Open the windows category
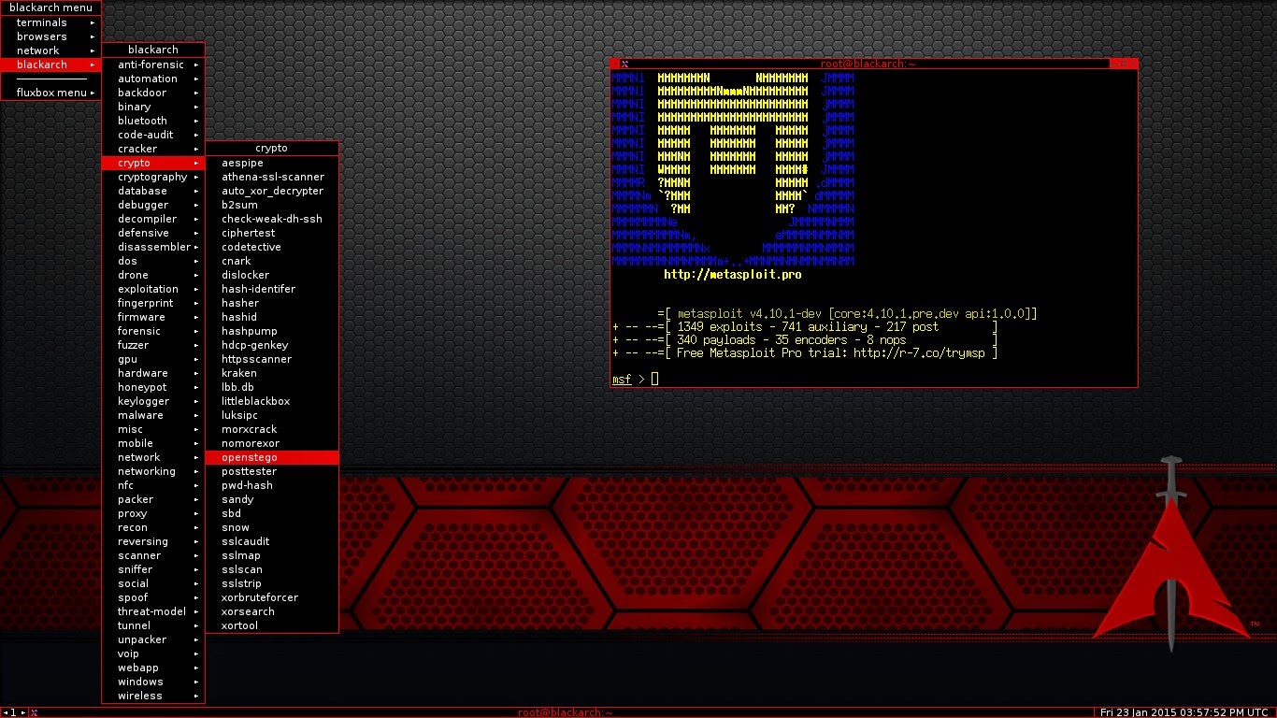Image resolution: width=1277 pixels, height=718 pixels. [x=153, y=682]
